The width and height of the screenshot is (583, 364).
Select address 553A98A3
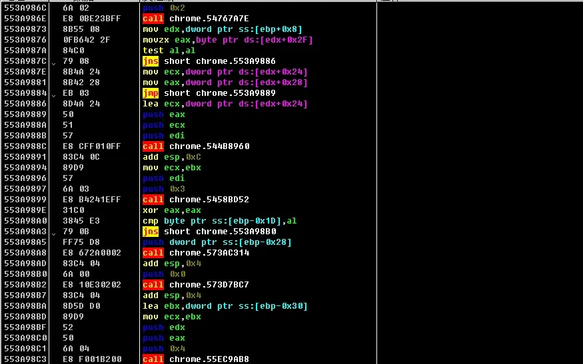(x=25, y=232)
